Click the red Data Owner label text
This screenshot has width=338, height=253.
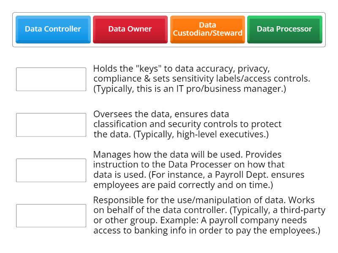click(x=130, y=29)
